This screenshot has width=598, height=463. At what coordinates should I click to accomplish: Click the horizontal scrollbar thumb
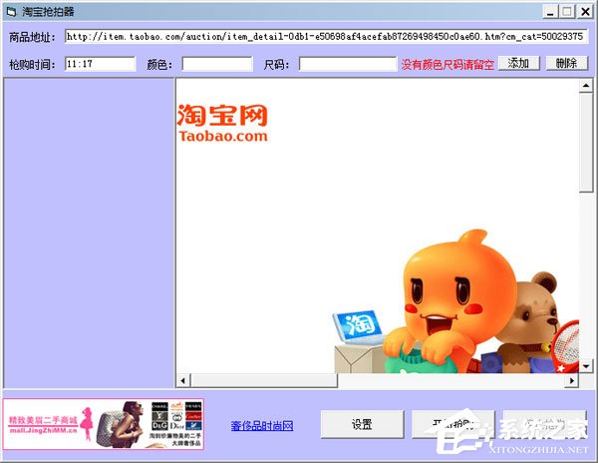264,380
